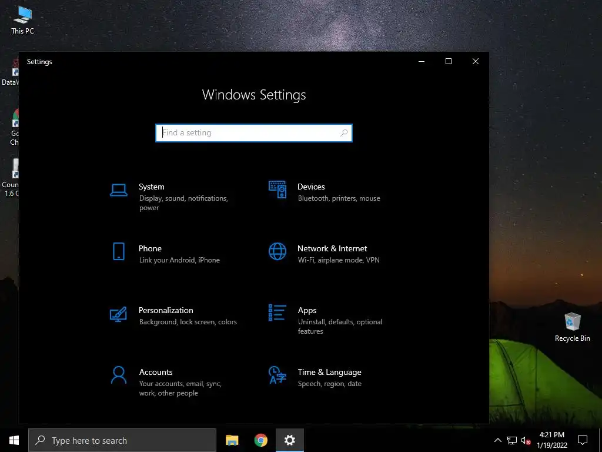Open the Time & Language icon
Screen dimensions: 602x452
pos(277,375)
